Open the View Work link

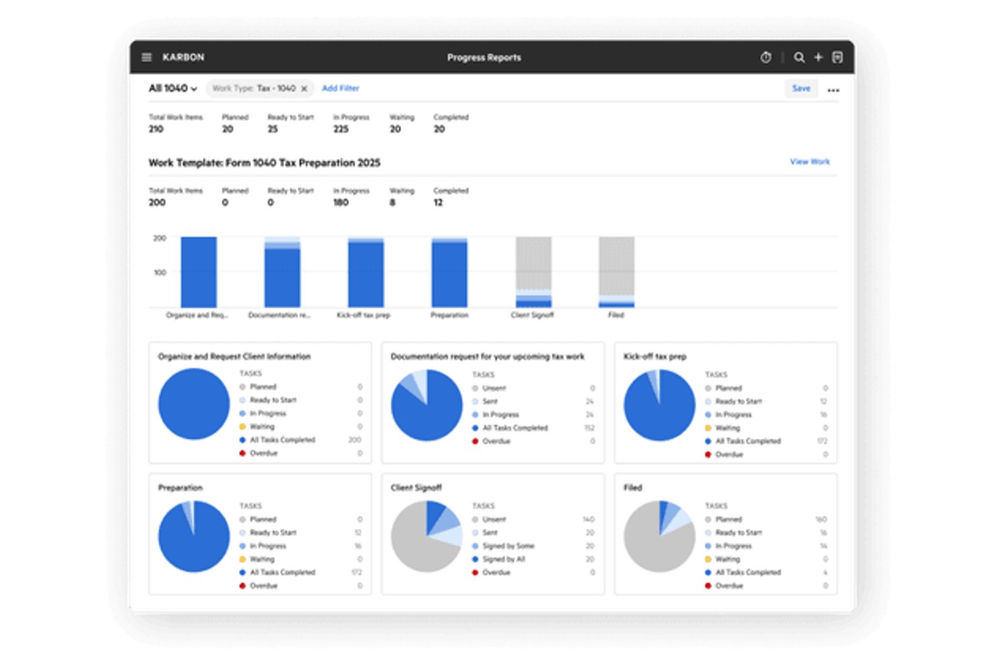click(810, 162)
